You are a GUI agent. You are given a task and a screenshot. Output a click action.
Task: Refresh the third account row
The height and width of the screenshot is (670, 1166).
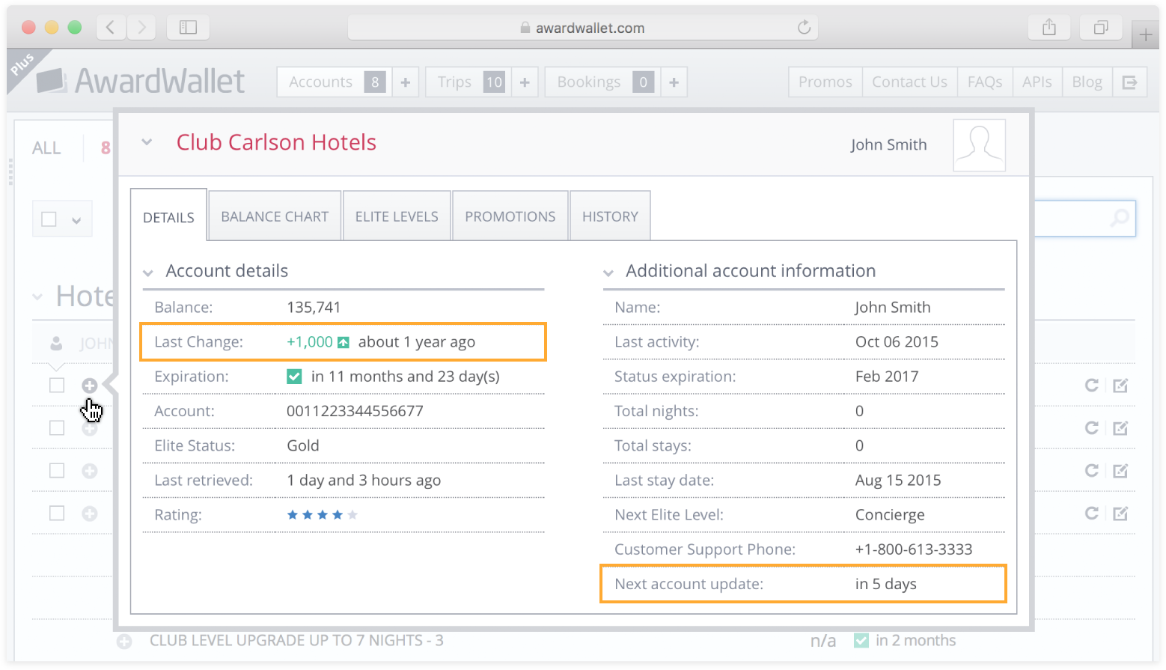[1092, 470]
